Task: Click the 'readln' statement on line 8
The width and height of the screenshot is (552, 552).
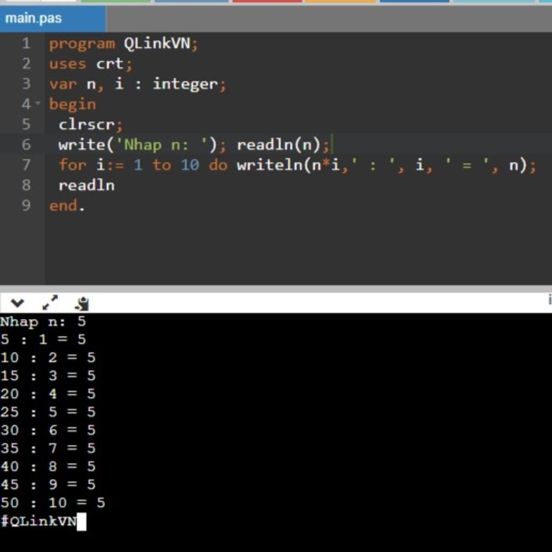Action: (87, 185)
